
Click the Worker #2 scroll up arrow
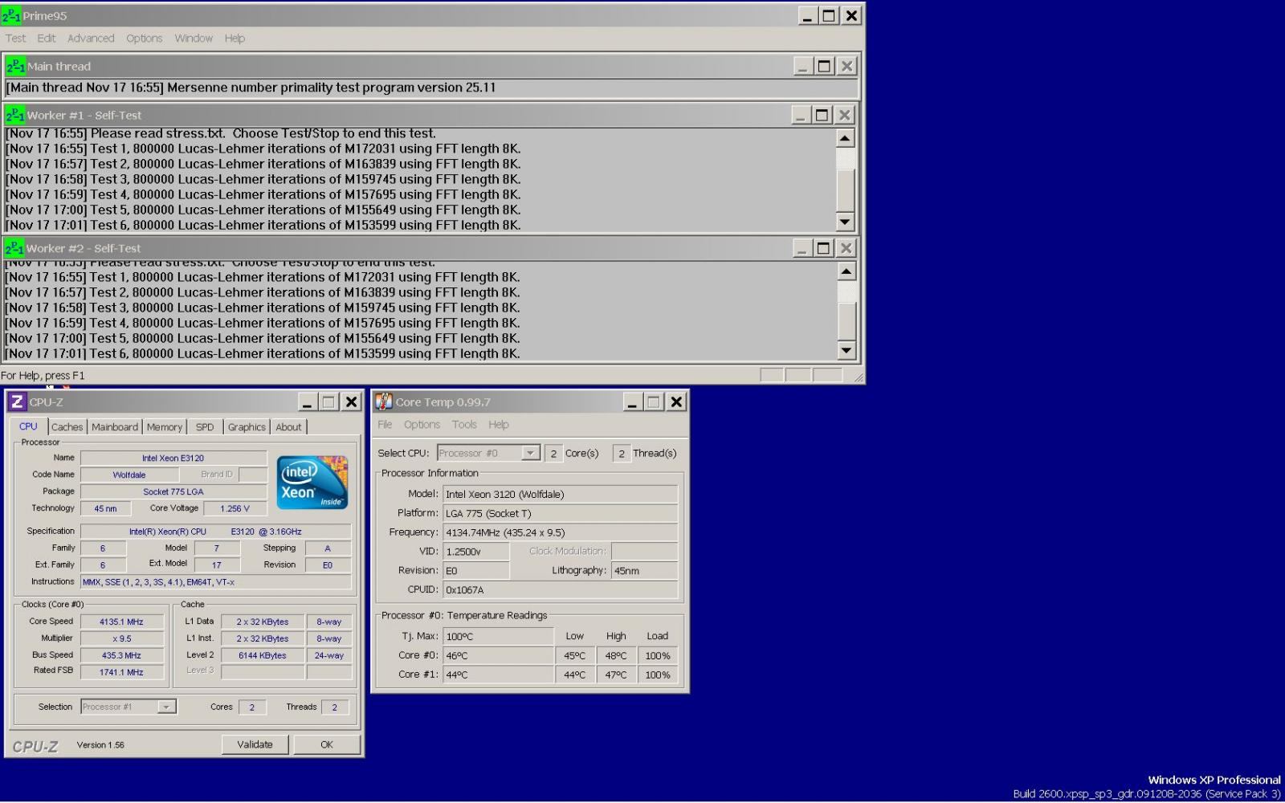point(846,271)
